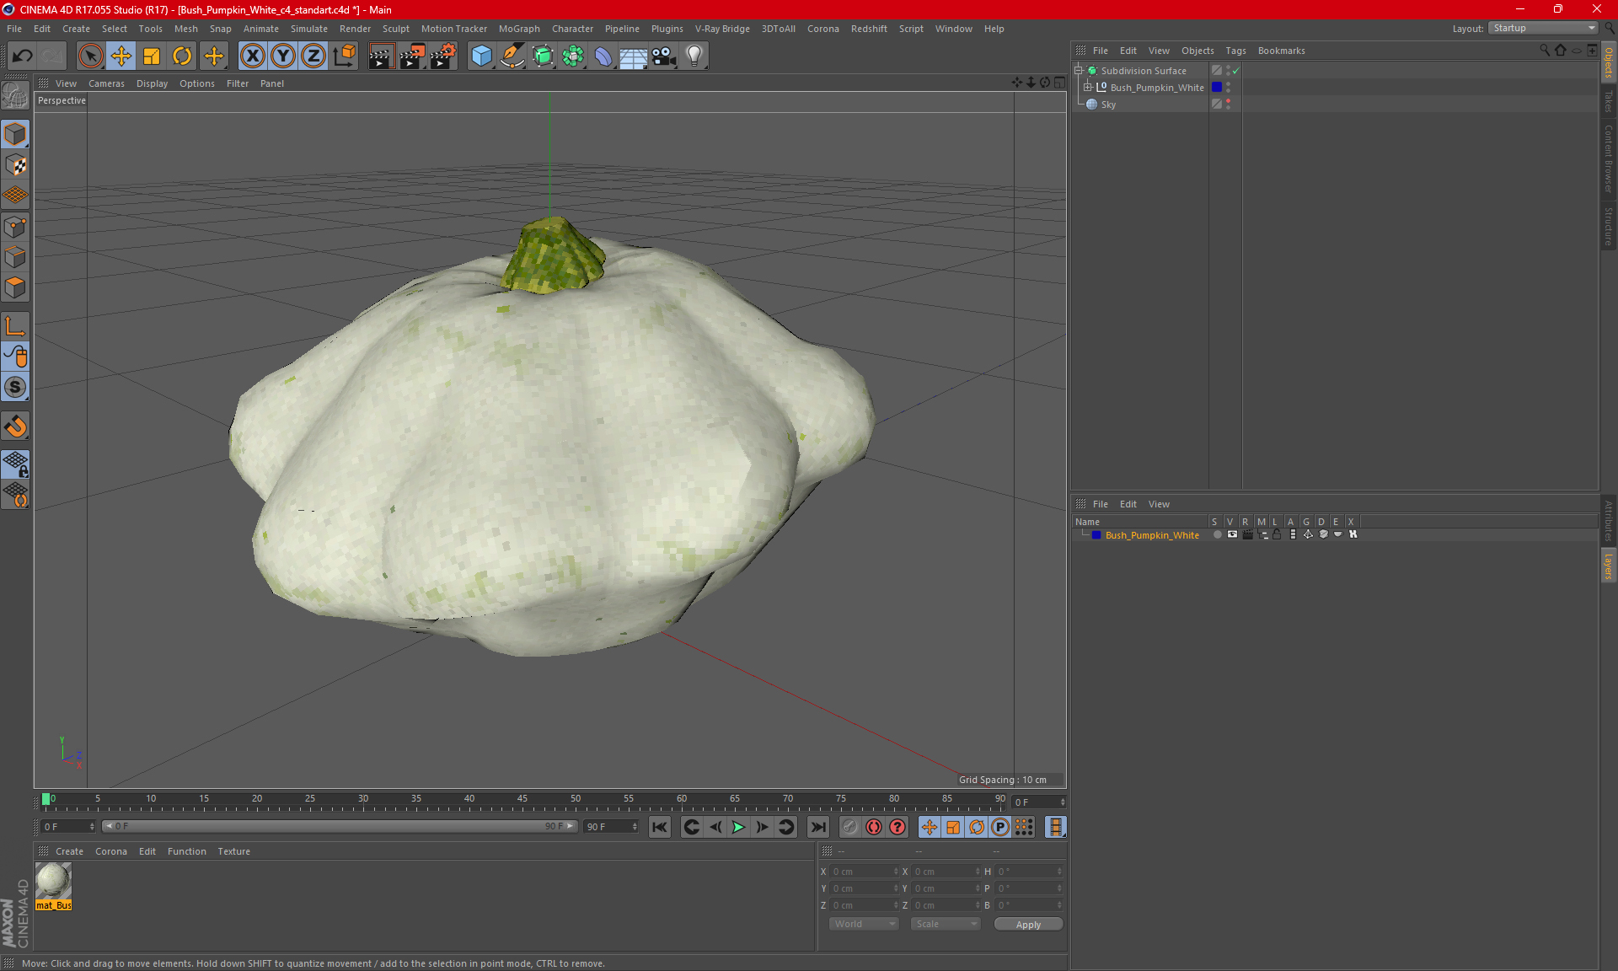Toggle Sky object visibility dots
Viewport: 1618px width, 971px height.
(1228, 104)
